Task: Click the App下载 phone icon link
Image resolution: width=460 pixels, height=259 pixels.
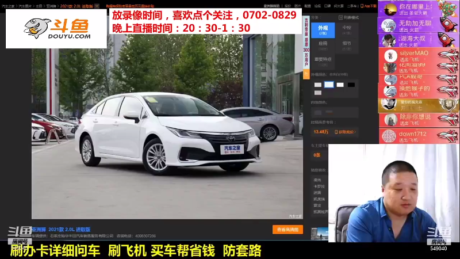Action: pos(369,6)
